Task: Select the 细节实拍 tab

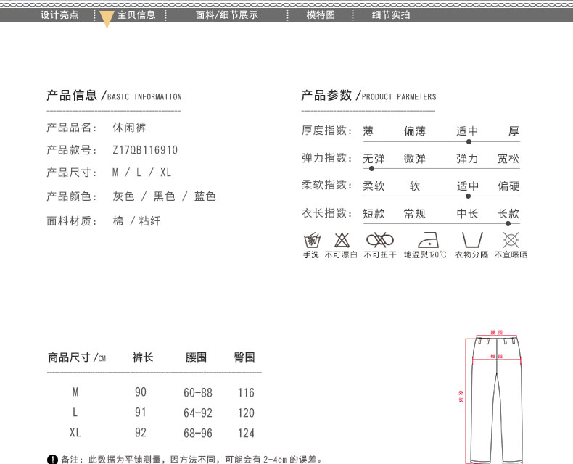Action: [x=391, y=14]
